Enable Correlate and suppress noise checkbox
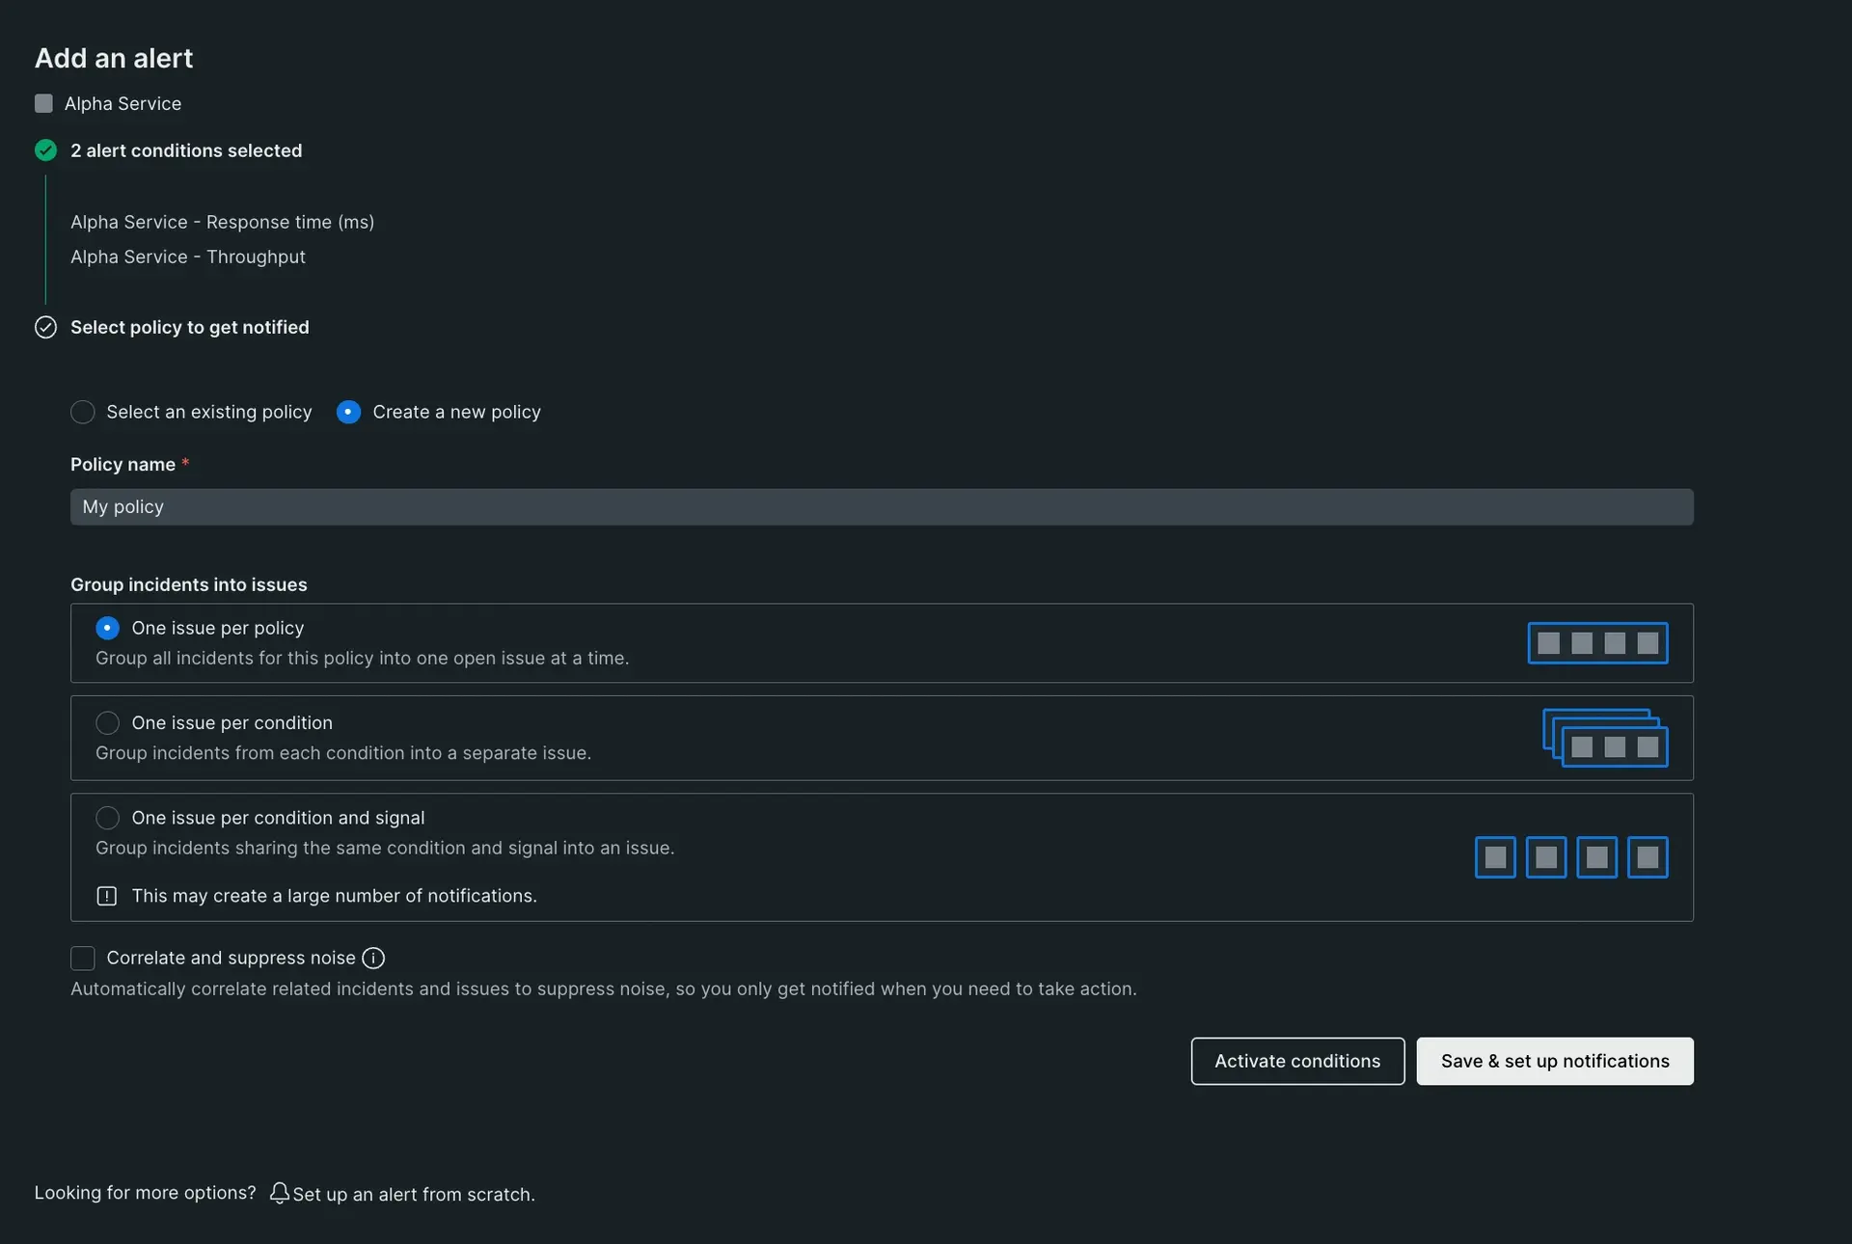Viewport: 1852px width, 1244px height. (83, 958)
